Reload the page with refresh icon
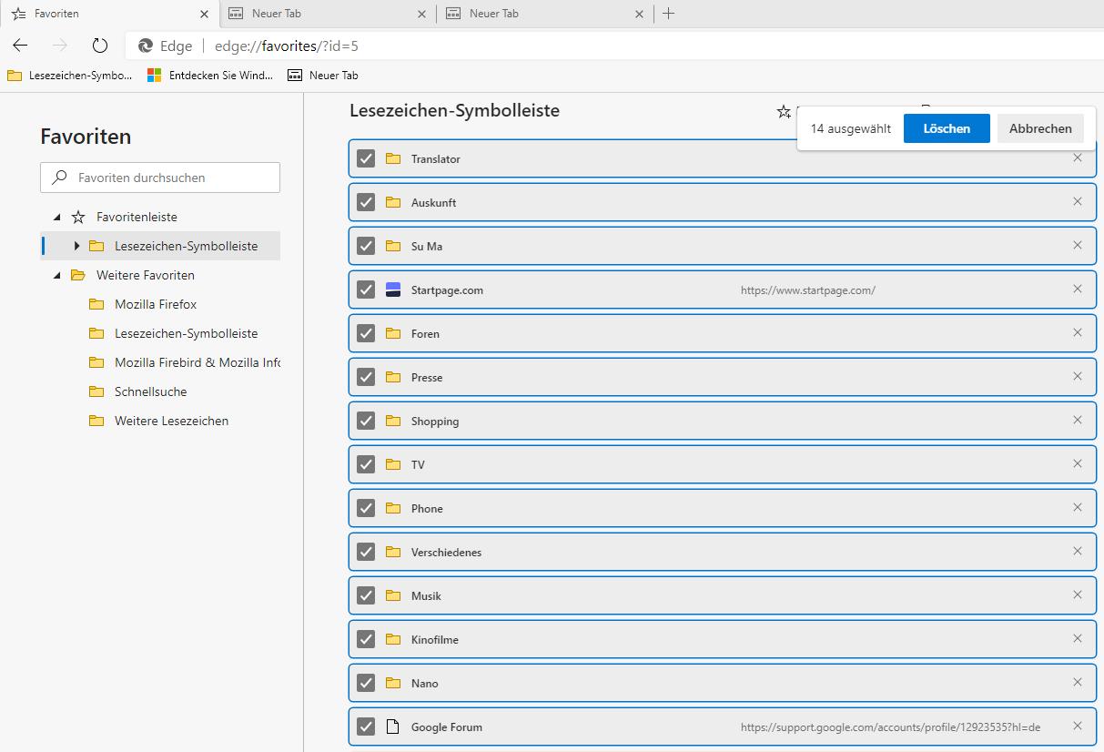The image size is (1104, 752). pyautogui.click(x=100, y=46)
